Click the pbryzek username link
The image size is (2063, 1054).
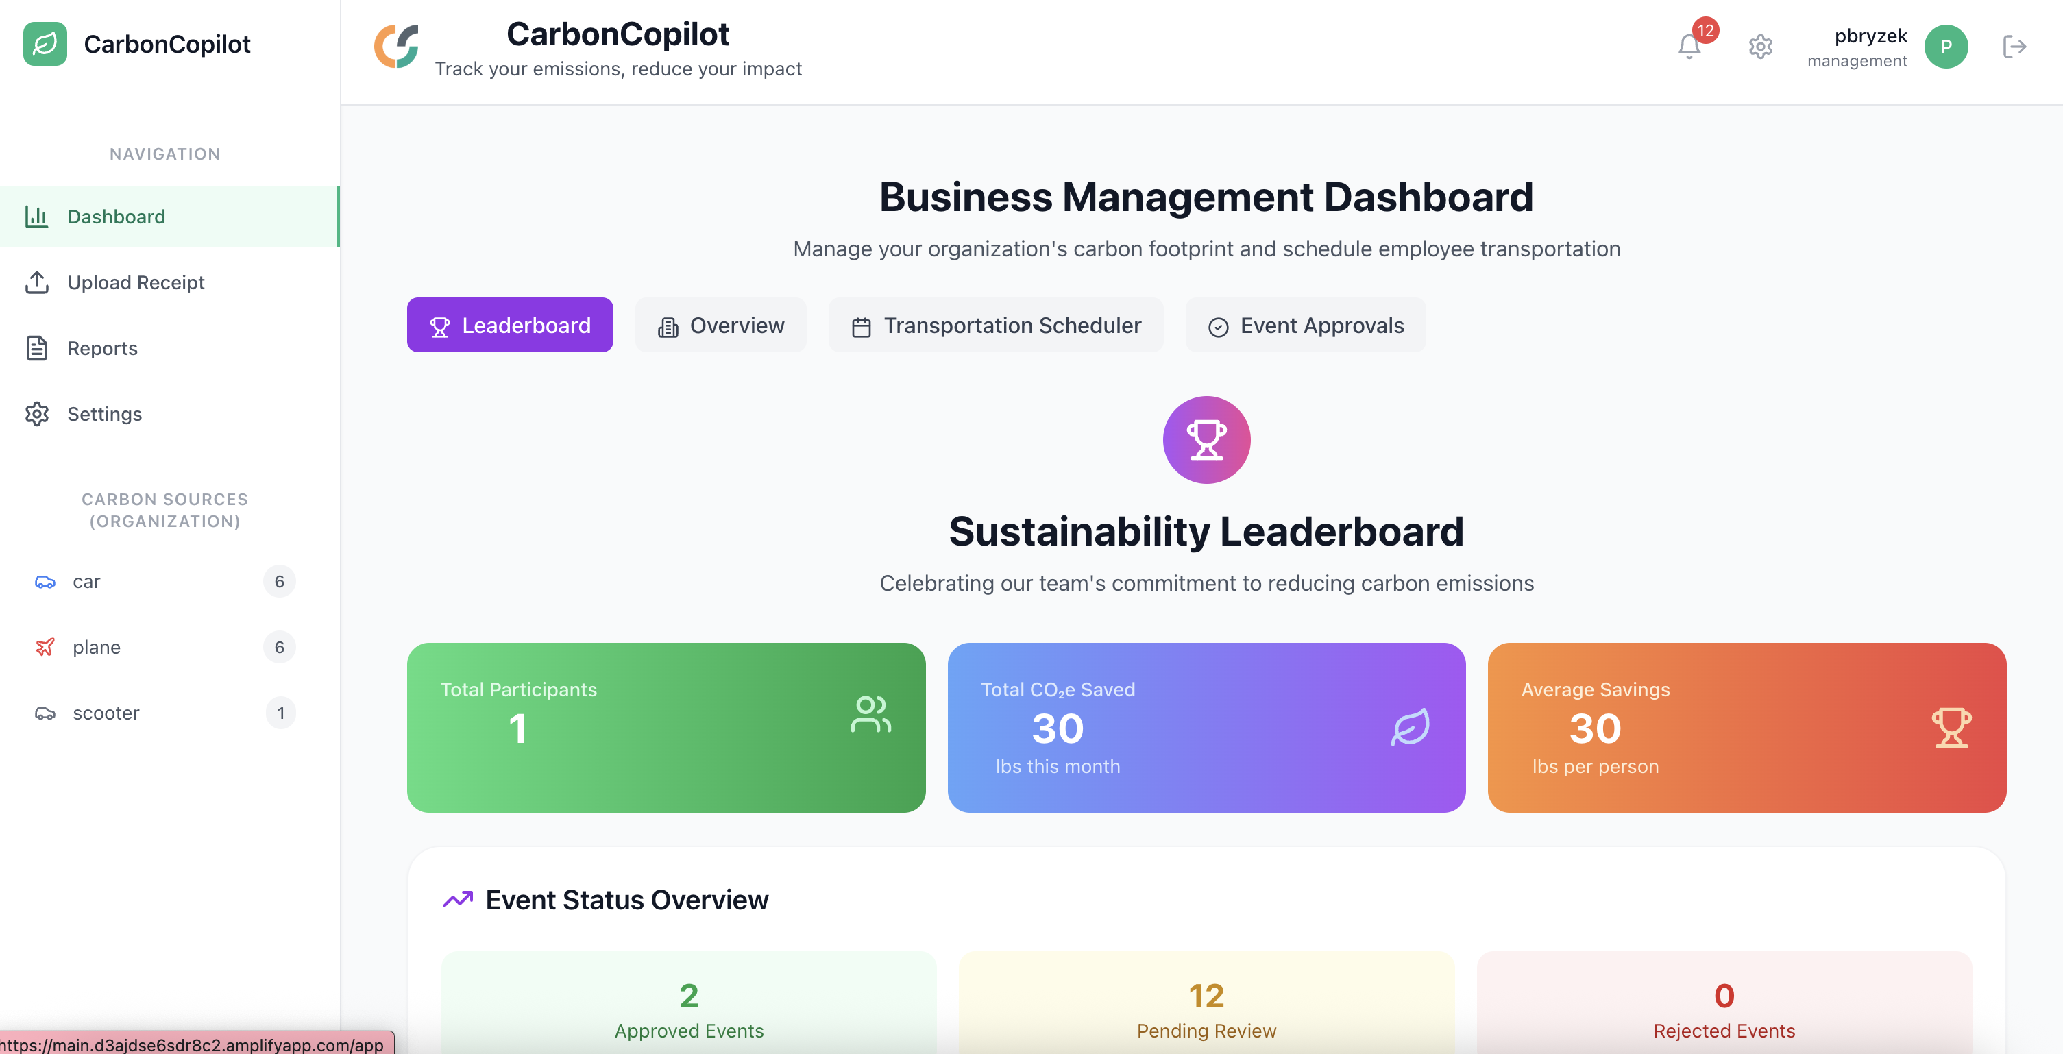(x=1870, y=36)
